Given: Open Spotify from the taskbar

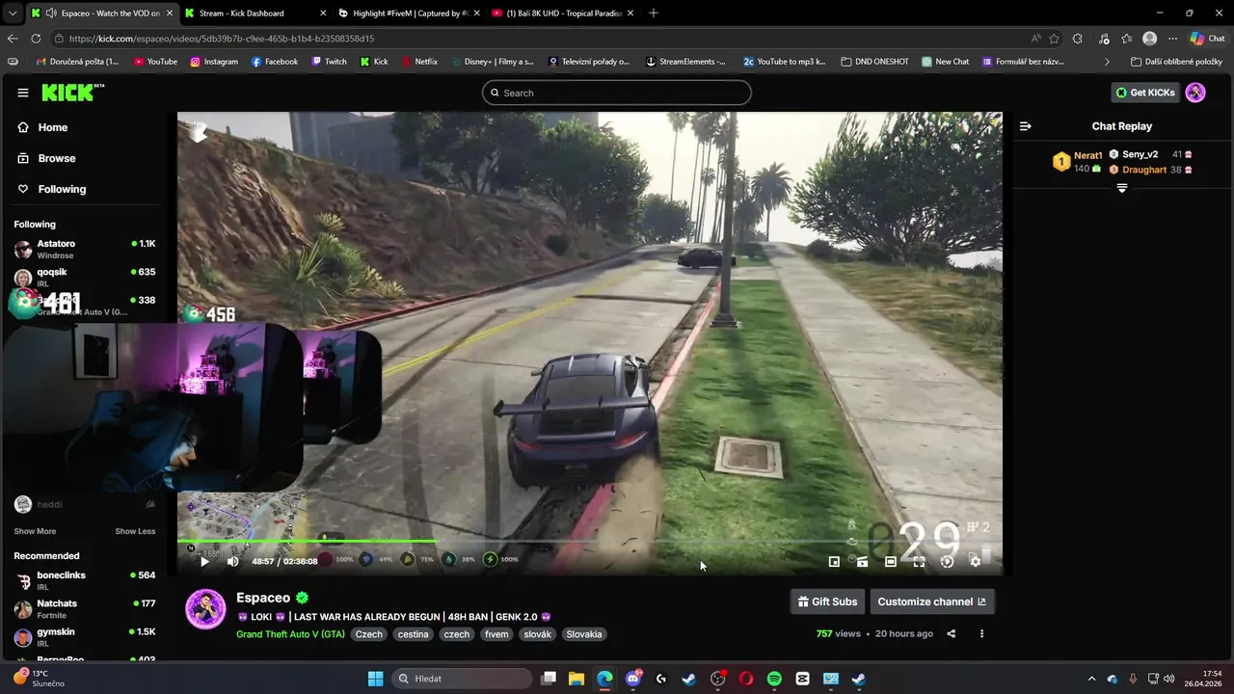Looking at the screenshot, I should click(x=774, y=679).
